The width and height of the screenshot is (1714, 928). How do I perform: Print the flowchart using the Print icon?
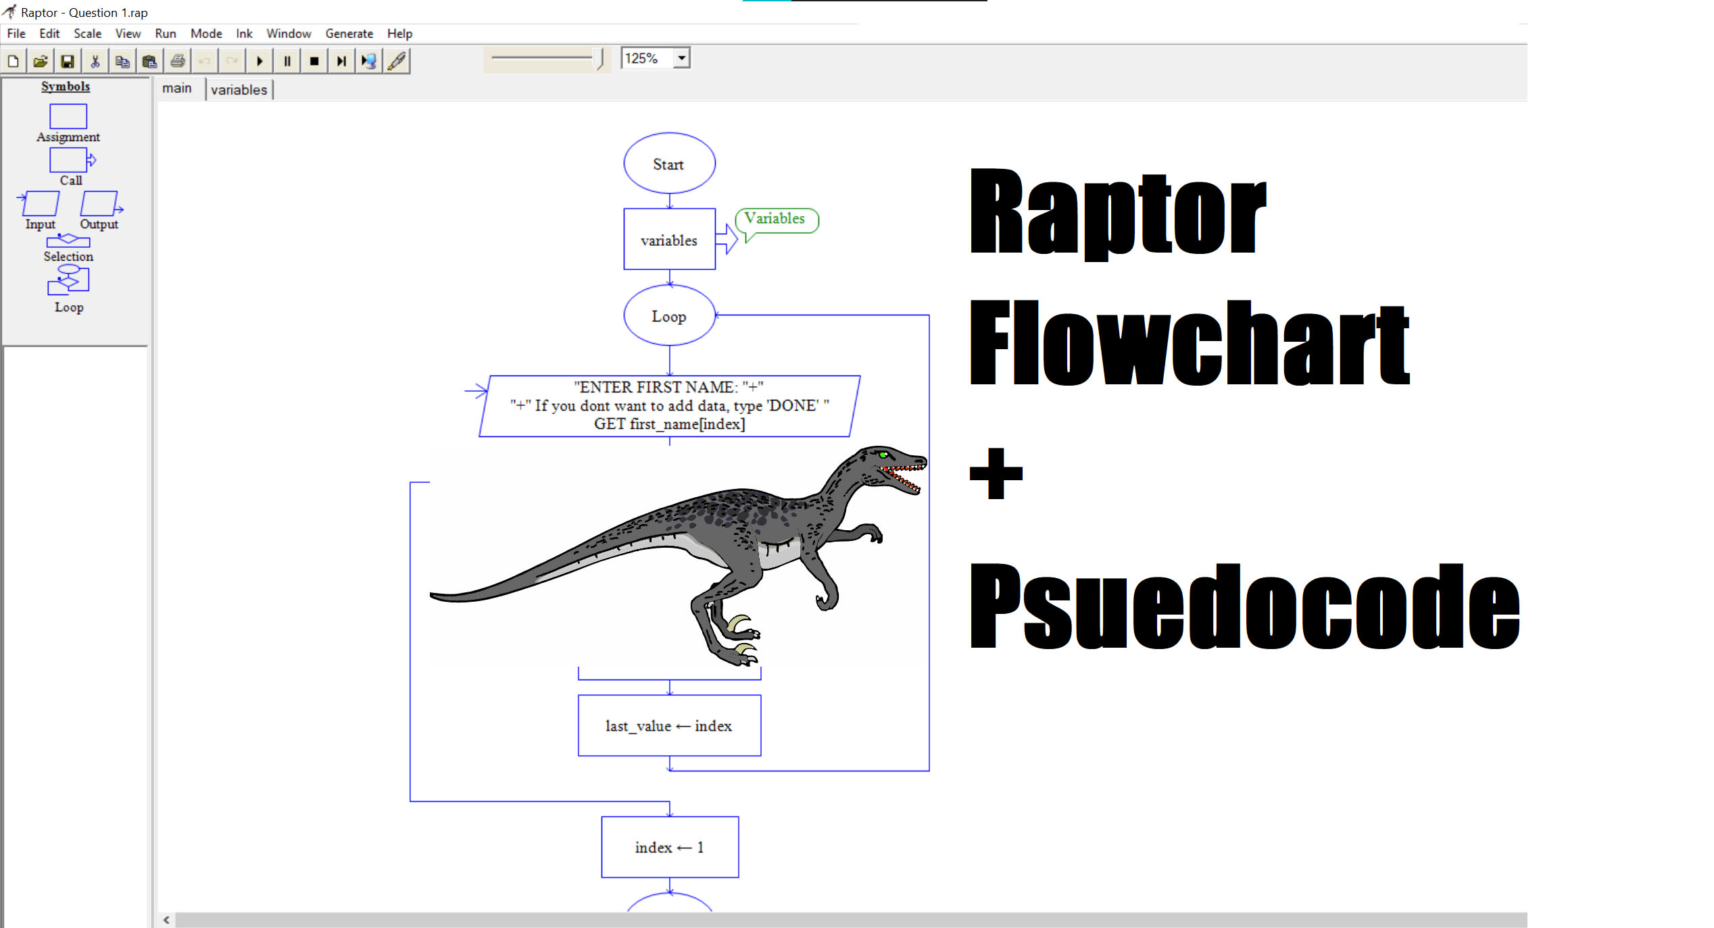coord(176,61)
